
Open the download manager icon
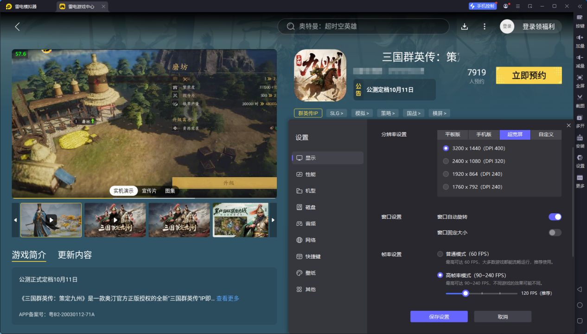pos(465,27)
